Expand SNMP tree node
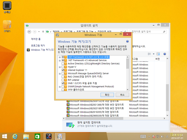 click(60, 87)
